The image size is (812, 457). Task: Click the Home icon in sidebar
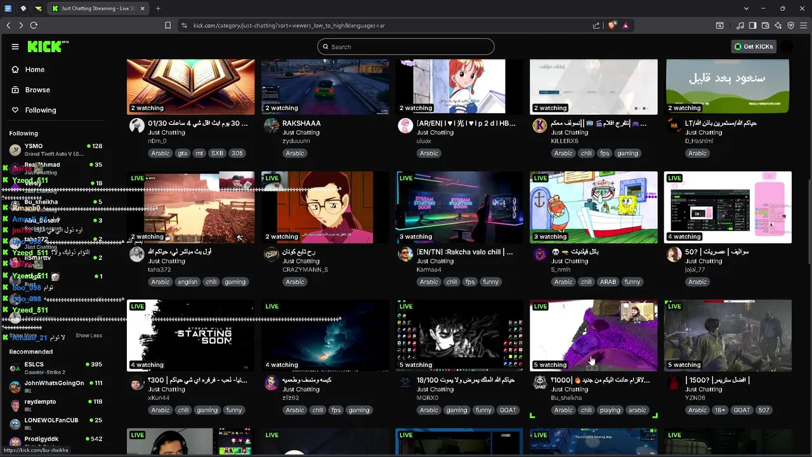(15, 69)
